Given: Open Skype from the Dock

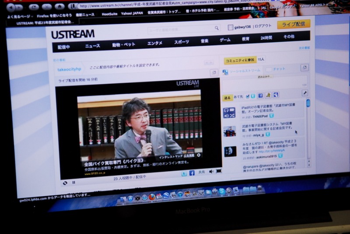Looking at the screenshot, I should 222,191.
